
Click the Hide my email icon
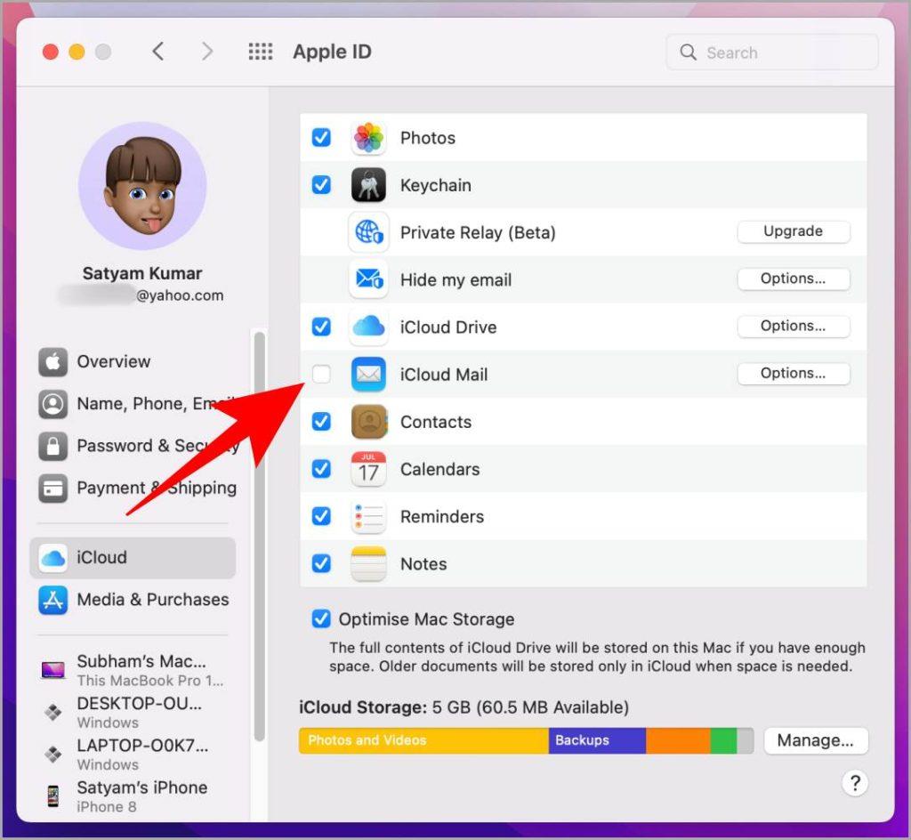[x=368, y=279]
